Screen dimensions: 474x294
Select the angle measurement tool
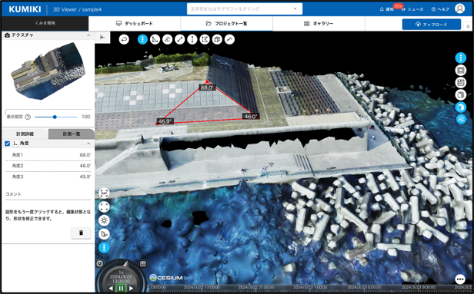(155, 39)
